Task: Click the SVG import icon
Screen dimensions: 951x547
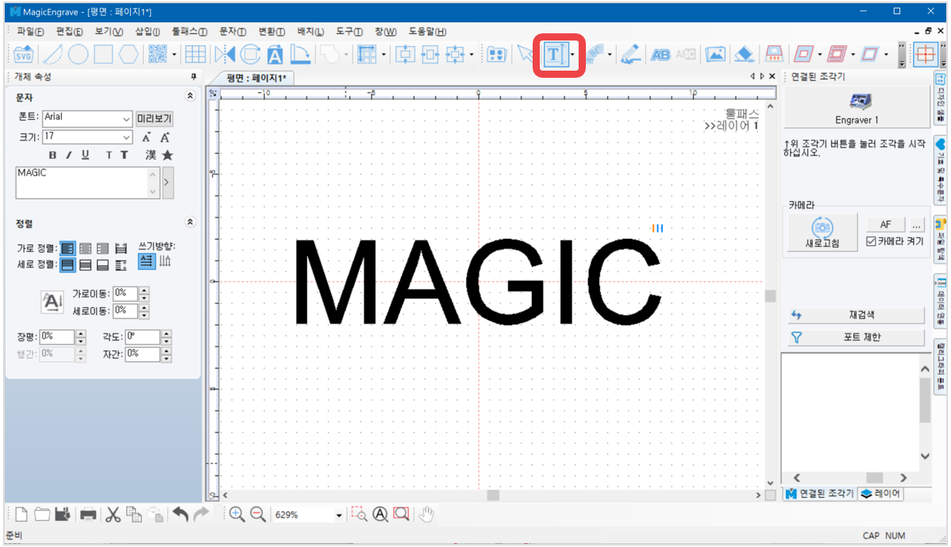Action: click(x=23, y=55)
